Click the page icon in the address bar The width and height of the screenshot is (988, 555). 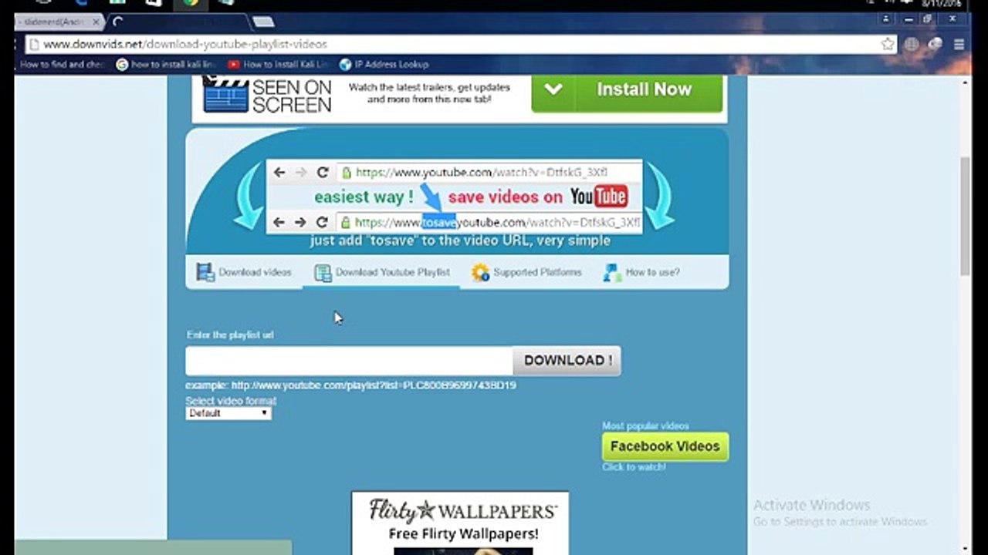point(34,45)
